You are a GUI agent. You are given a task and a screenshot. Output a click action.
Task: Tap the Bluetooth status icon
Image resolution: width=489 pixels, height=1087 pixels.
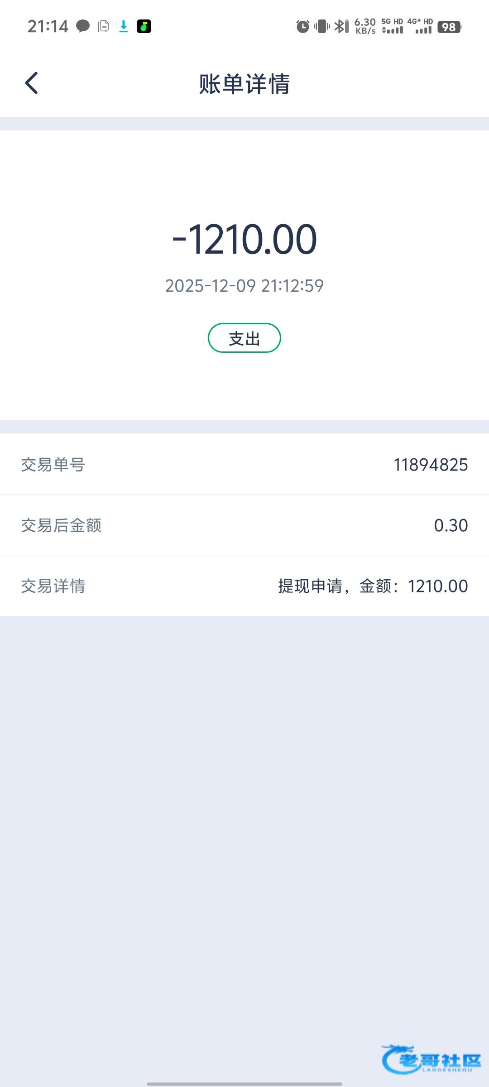click(x=341, y=26)
